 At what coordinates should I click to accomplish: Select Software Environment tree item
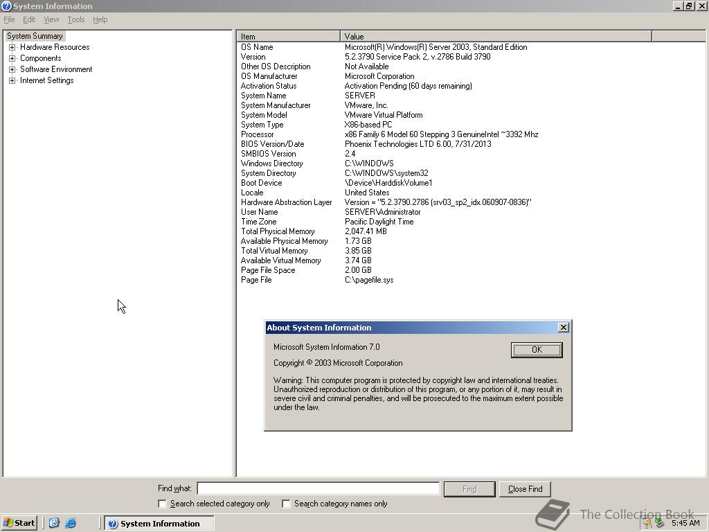point(56,69)
